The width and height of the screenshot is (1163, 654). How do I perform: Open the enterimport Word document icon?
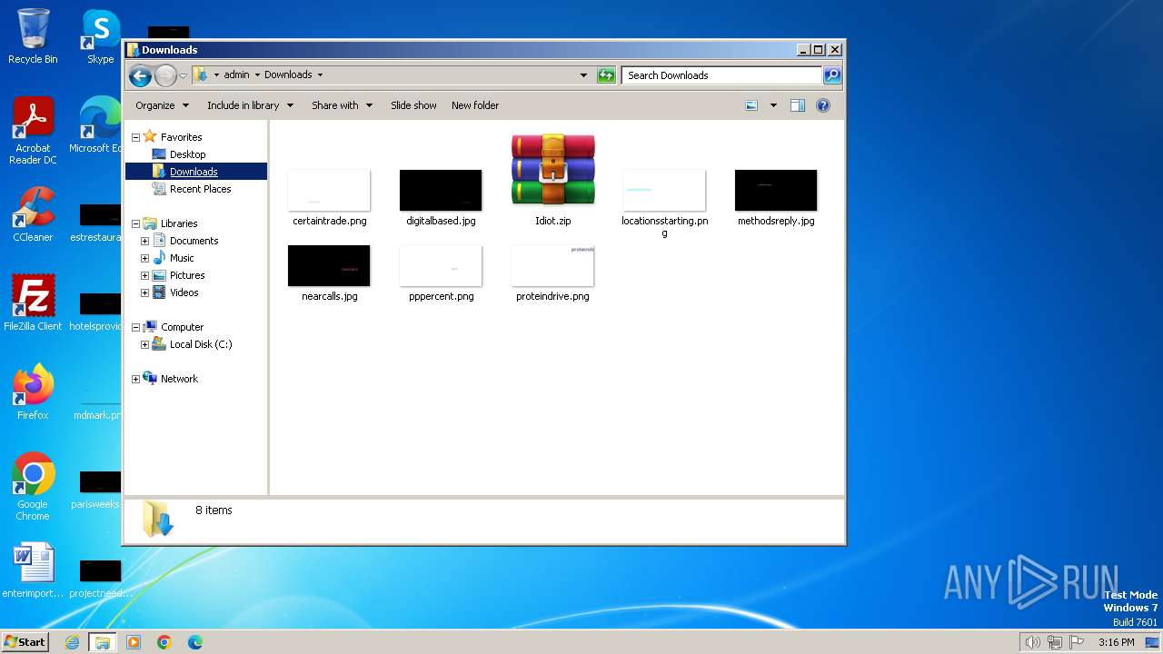(33, 570)
